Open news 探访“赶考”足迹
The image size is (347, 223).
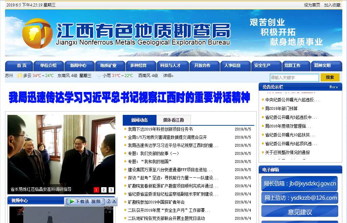(x=173, y=178)
